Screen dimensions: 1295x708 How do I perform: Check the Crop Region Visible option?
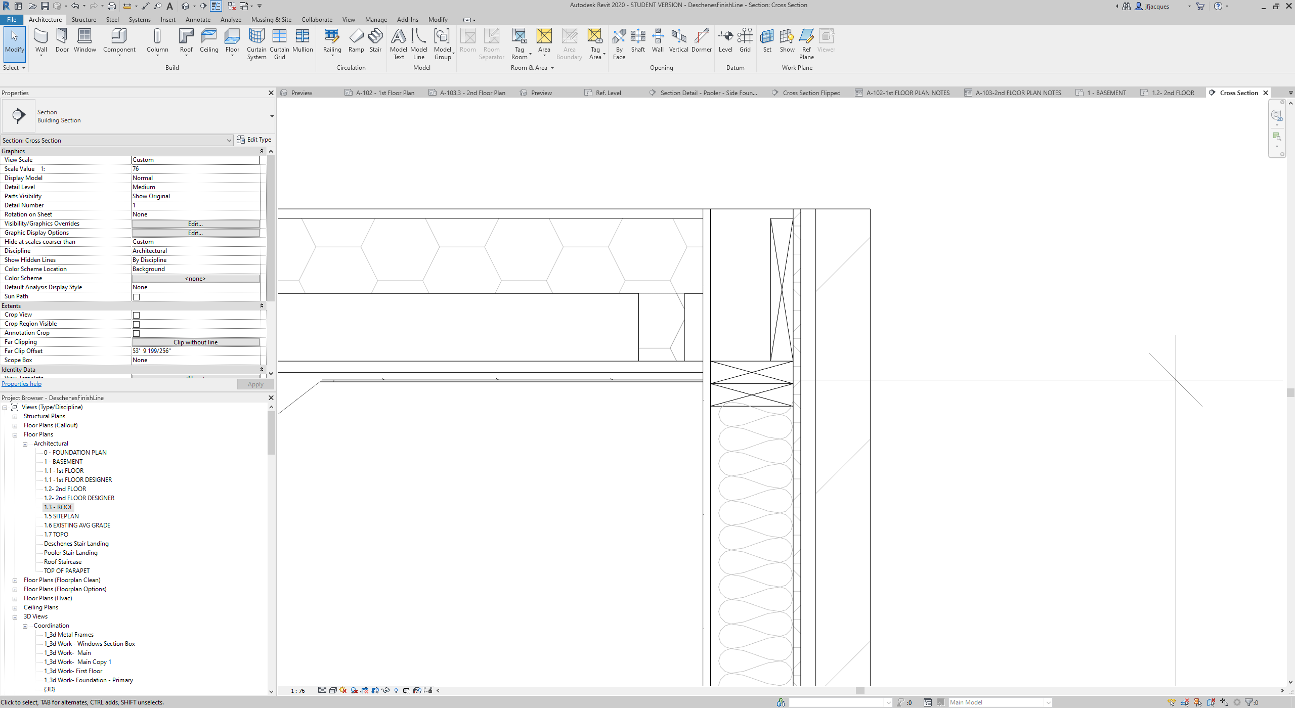coord(137,324)
